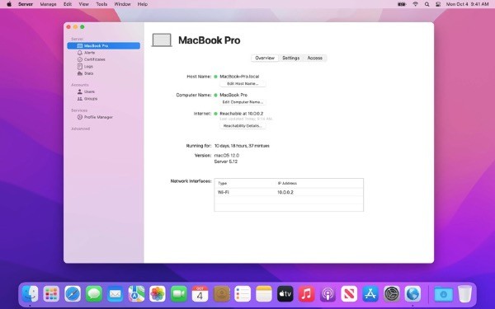Open Groups under Accounts
The width and height of the screenshot is (495, 309).
(87, 99)
